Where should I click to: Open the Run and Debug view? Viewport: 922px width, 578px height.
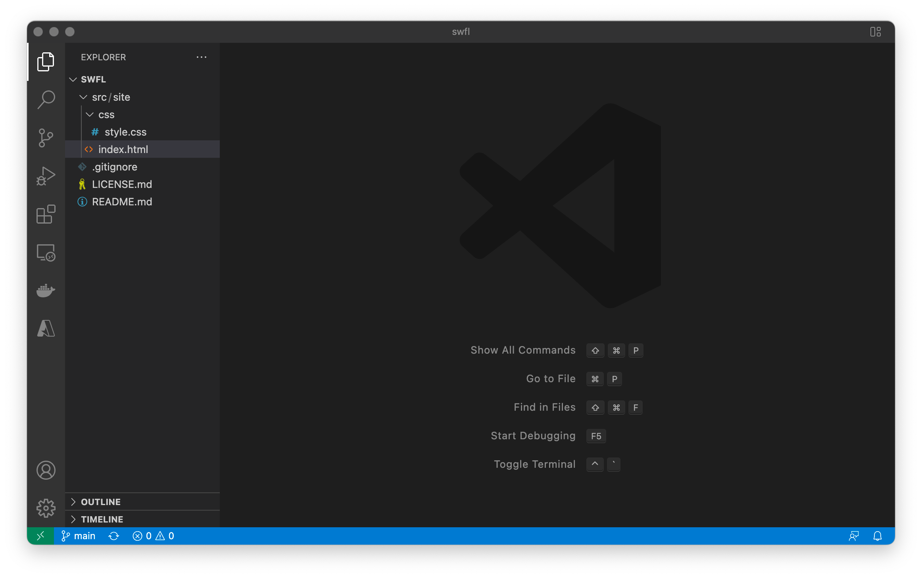[46, 176]
